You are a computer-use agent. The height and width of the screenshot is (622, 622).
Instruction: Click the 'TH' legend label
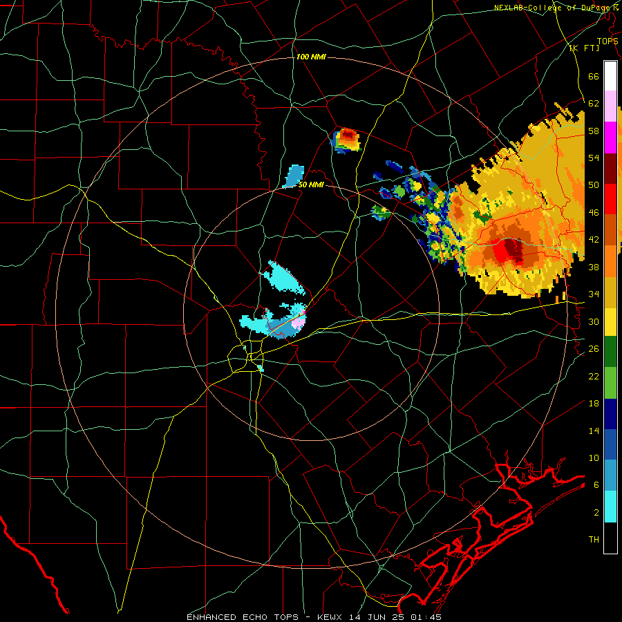[594, 540]
